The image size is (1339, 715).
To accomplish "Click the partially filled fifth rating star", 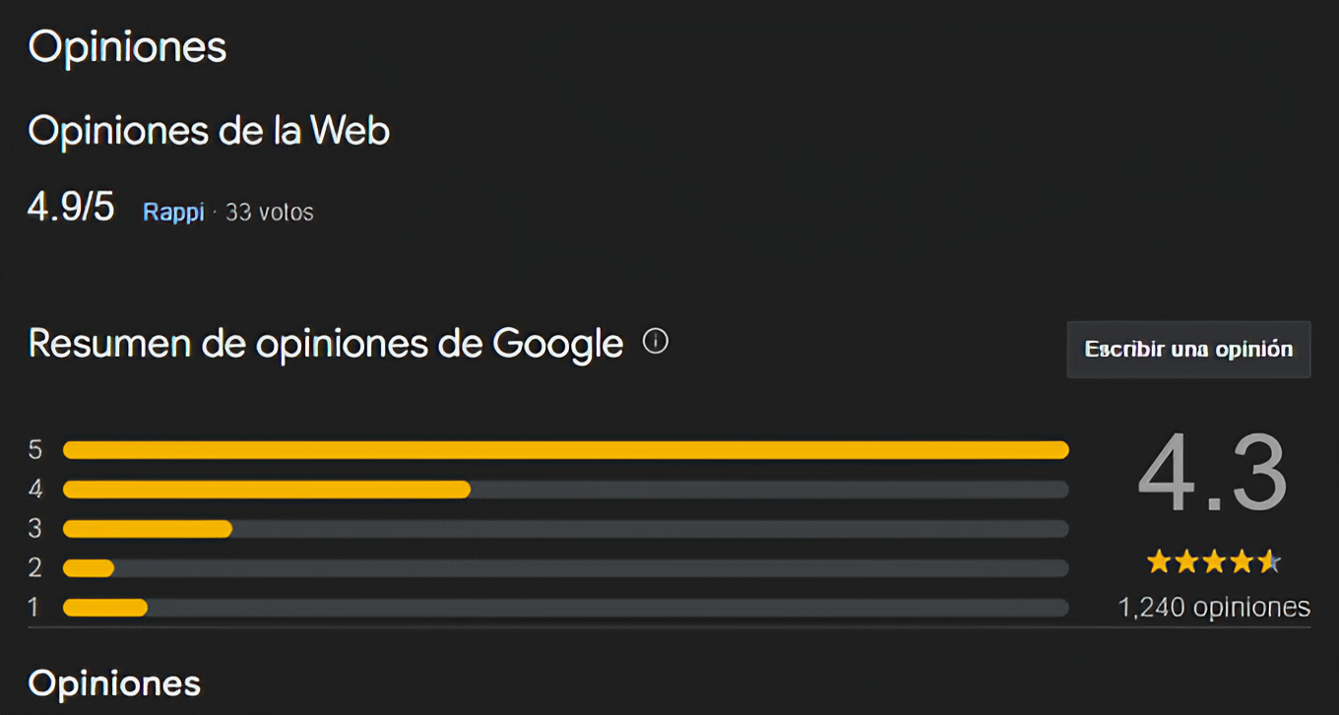I will tap(1270, 562).
